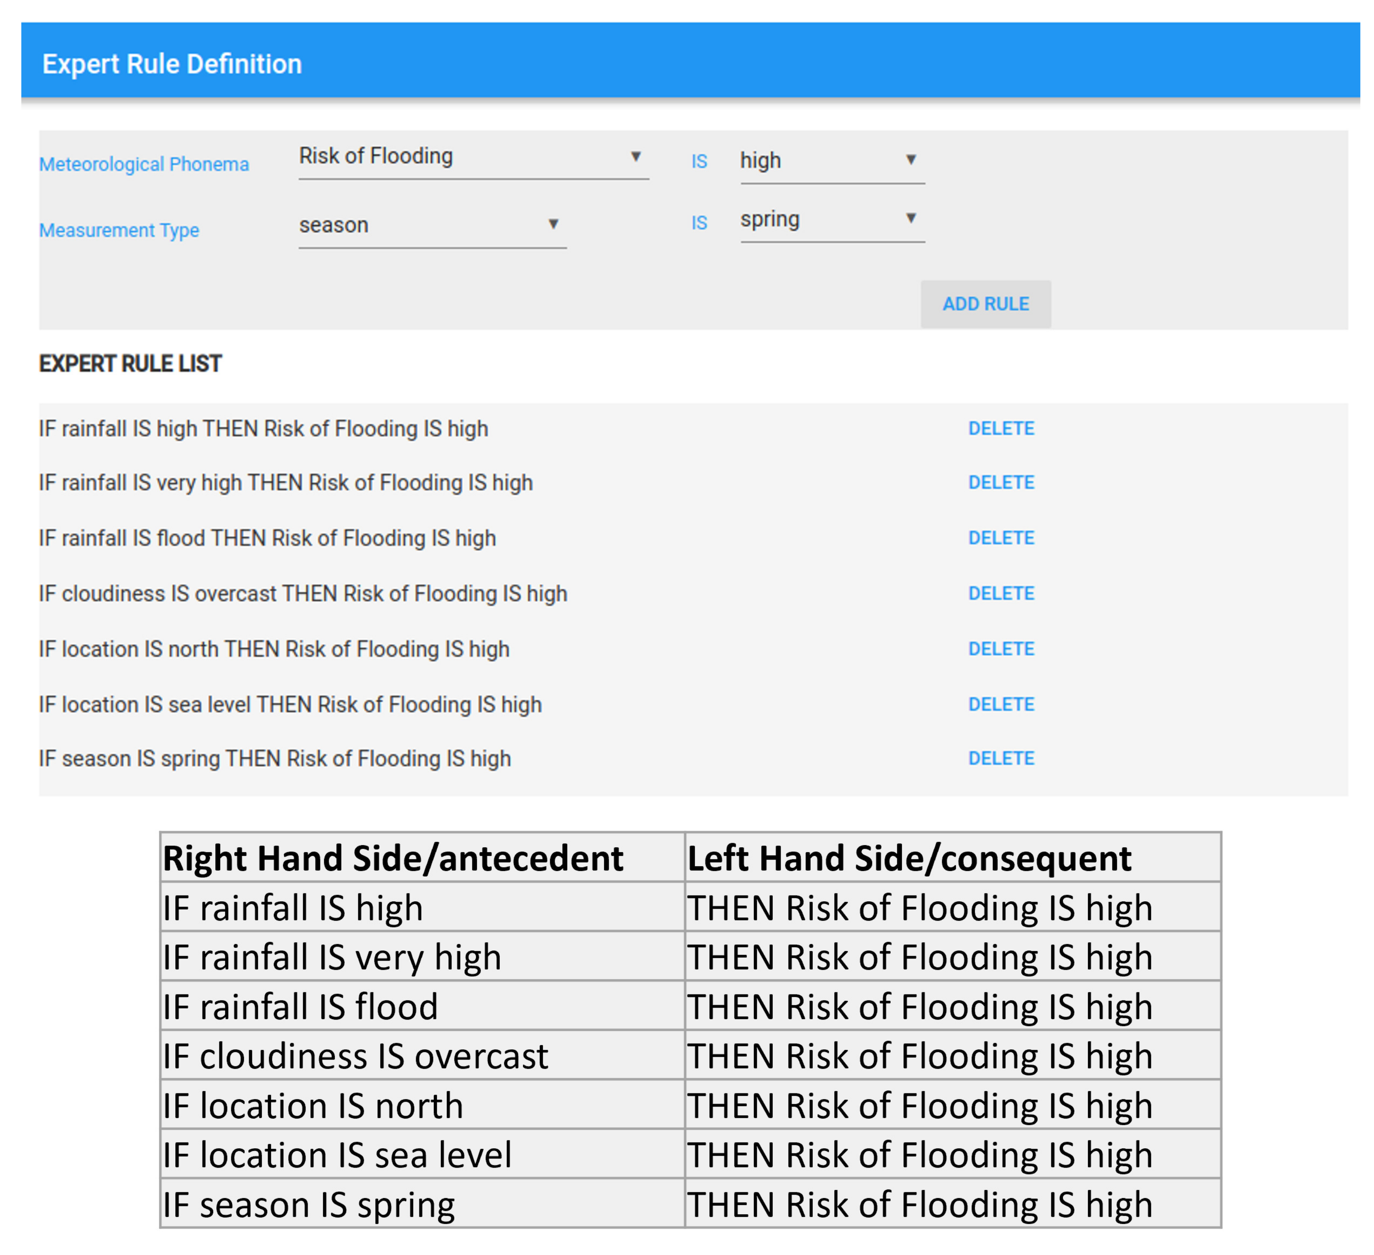Select the 'IF season IS spring' rule text
Screen dimensions: 1374x1255
click(275, 758)
